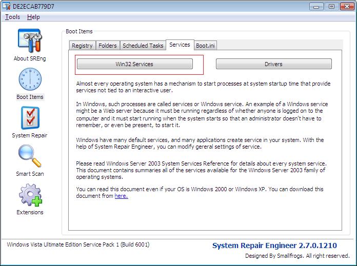357x266 pixels.
Task: Select the Services tab
Action: (x=180, y=45)
